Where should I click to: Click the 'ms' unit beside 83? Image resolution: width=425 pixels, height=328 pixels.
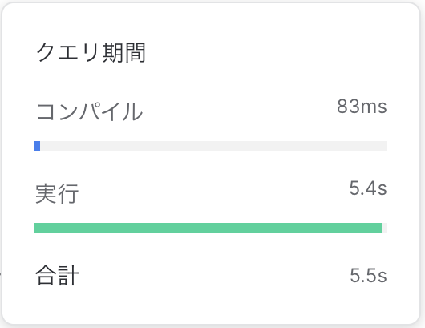[374, 107]
